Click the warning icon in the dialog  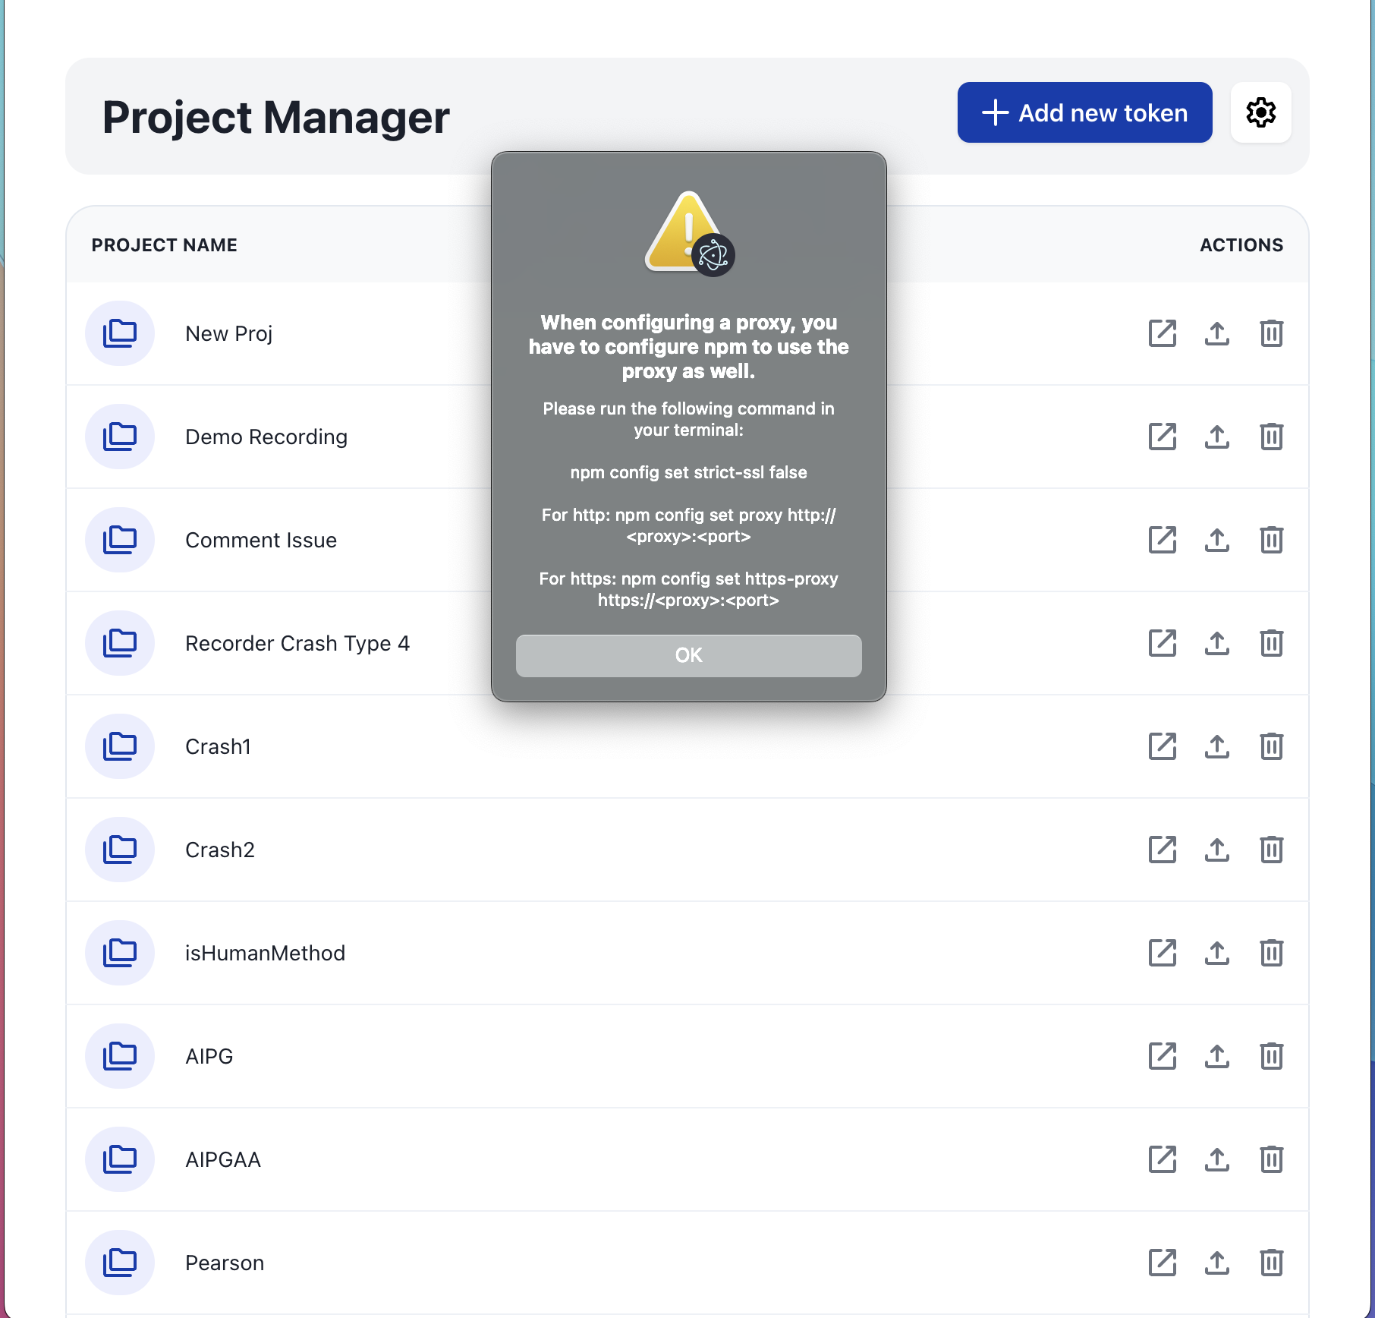[688, 233]
